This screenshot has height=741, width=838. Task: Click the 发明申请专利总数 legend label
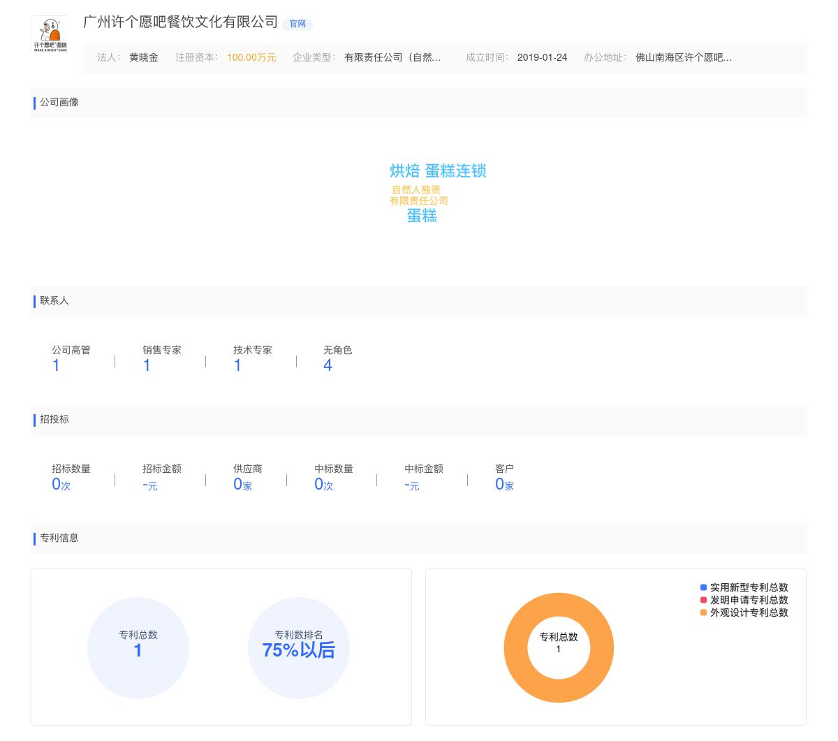[x=749, y=600]
